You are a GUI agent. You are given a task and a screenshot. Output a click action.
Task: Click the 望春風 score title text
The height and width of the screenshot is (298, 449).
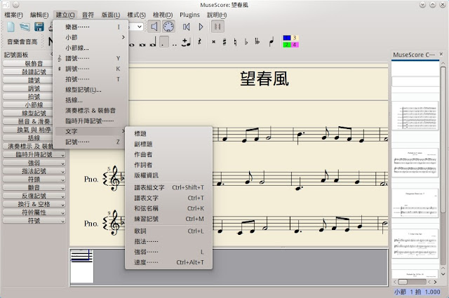[x=264, y=79]
